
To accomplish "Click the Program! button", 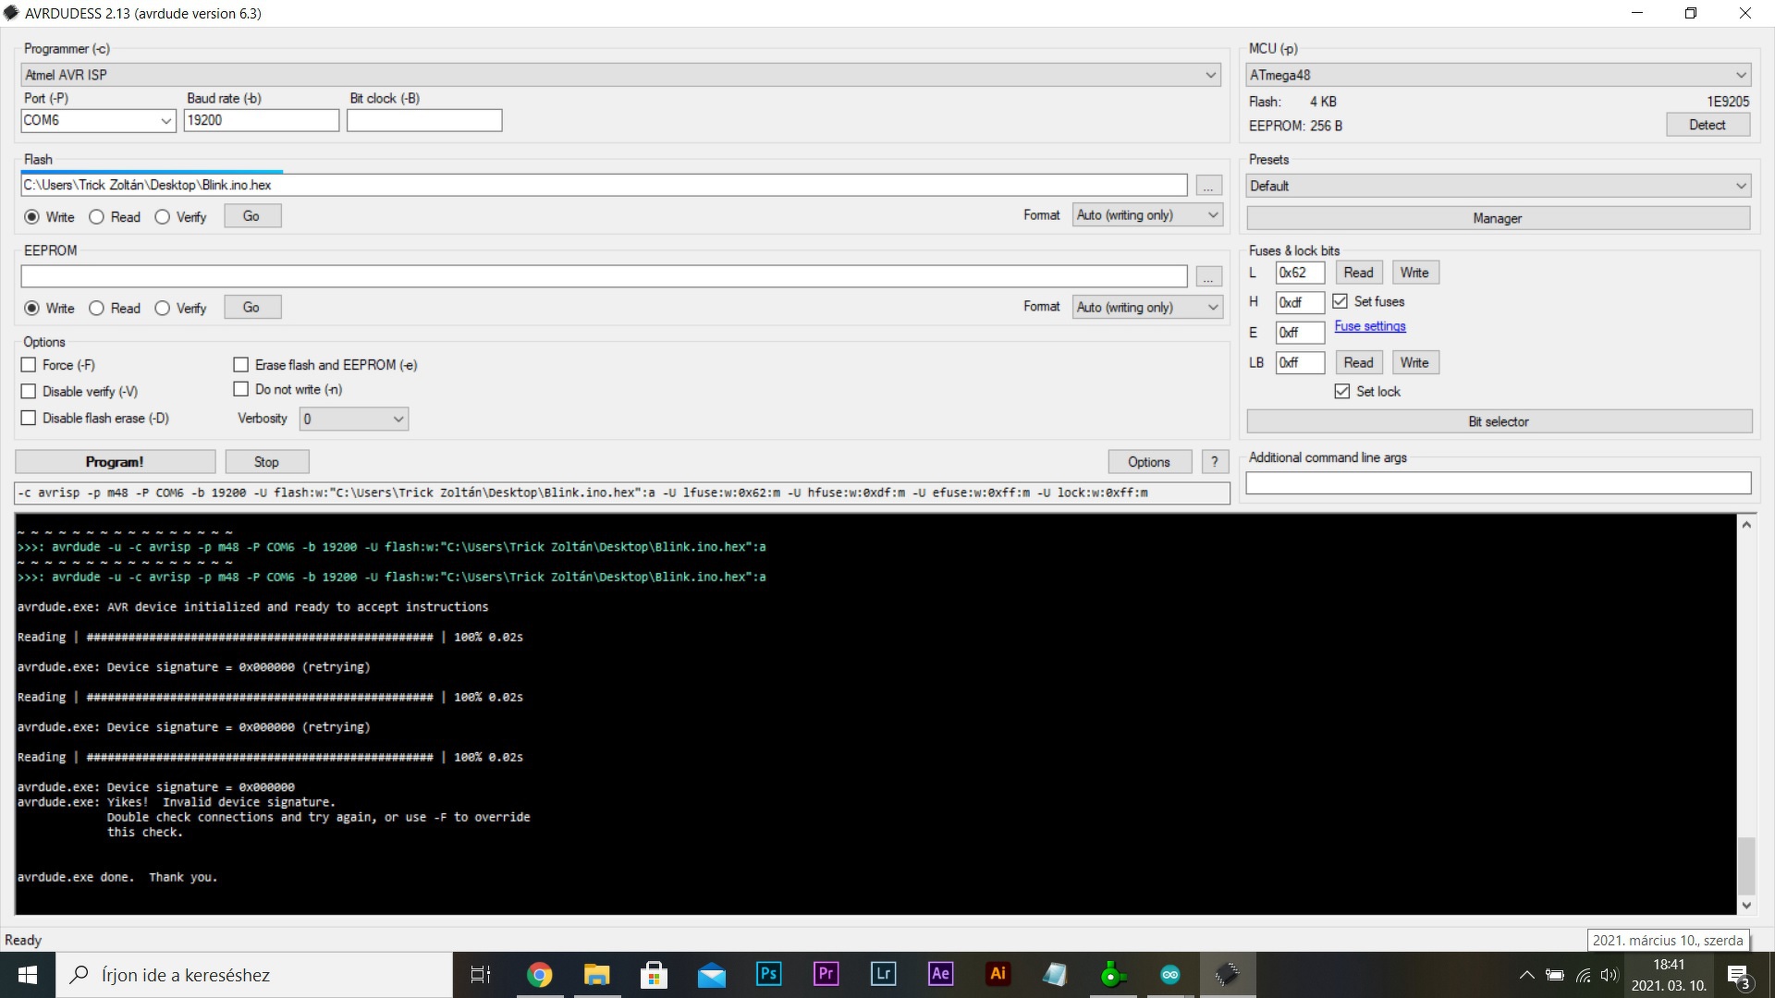I will click(x=115, y=462).
